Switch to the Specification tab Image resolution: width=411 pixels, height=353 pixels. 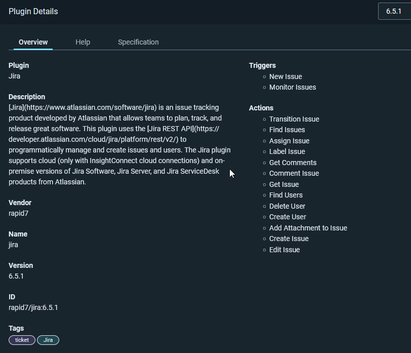(138, 42)
